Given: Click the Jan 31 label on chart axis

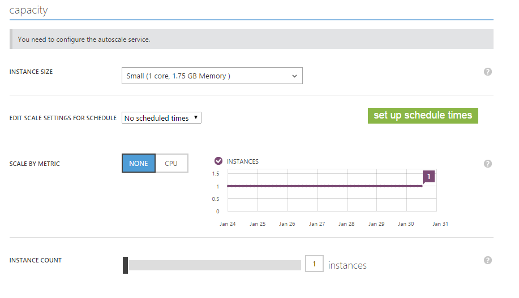Looking at the screenshot, I should [440, 224].
